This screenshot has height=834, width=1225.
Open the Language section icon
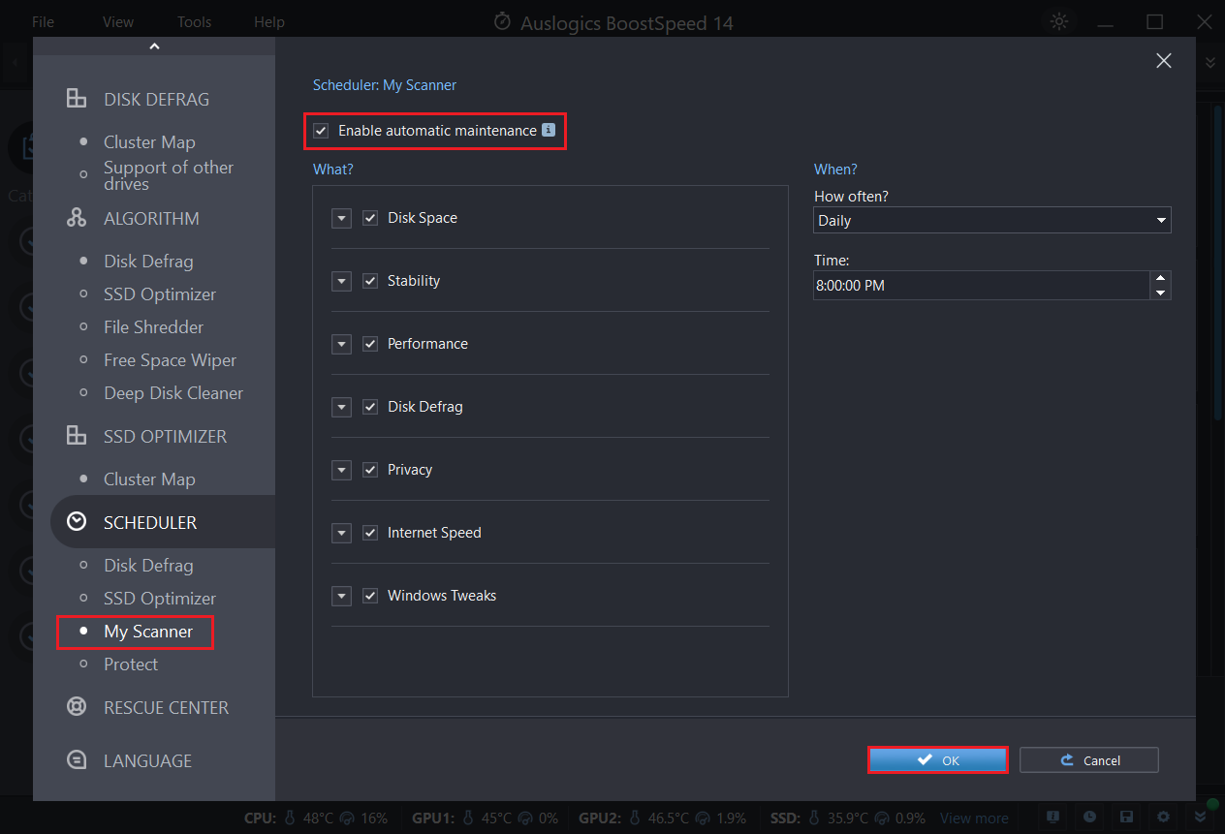(77, 760)
